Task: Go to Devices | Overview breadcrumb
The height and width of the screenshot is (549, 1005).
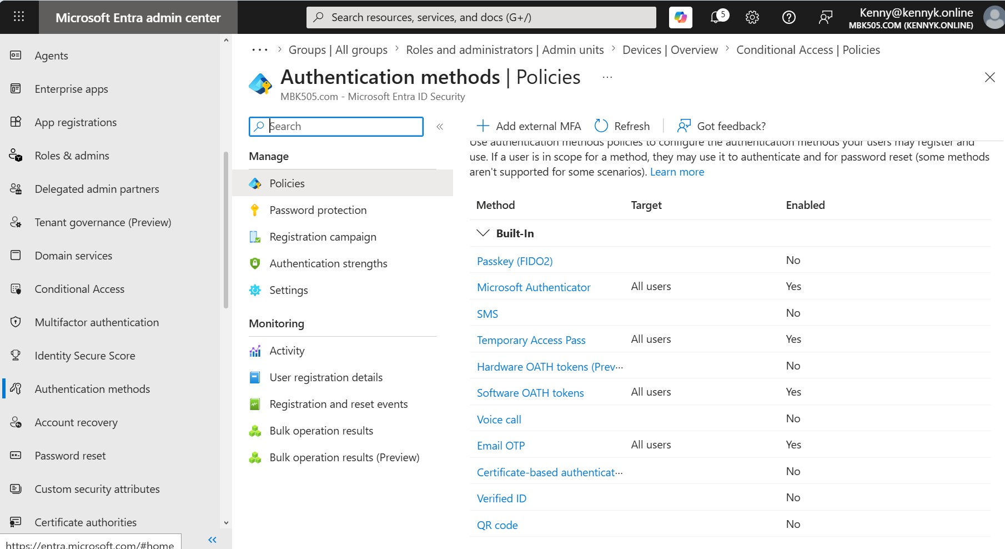Action: point(670,50)
